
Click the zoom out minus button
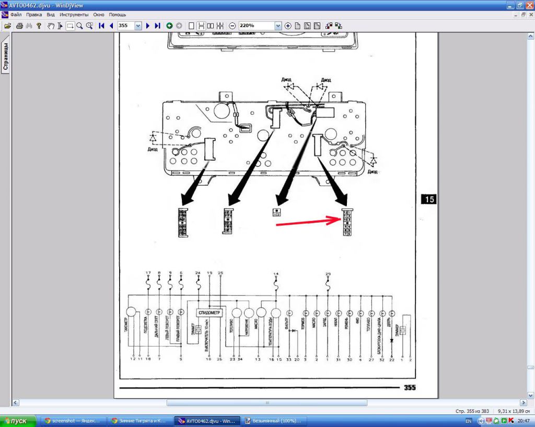tap(232, 26)
